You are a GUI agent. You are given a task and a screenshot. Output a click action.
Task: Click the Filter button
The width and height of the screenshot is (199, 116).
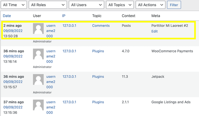click(x=174, y=5)
